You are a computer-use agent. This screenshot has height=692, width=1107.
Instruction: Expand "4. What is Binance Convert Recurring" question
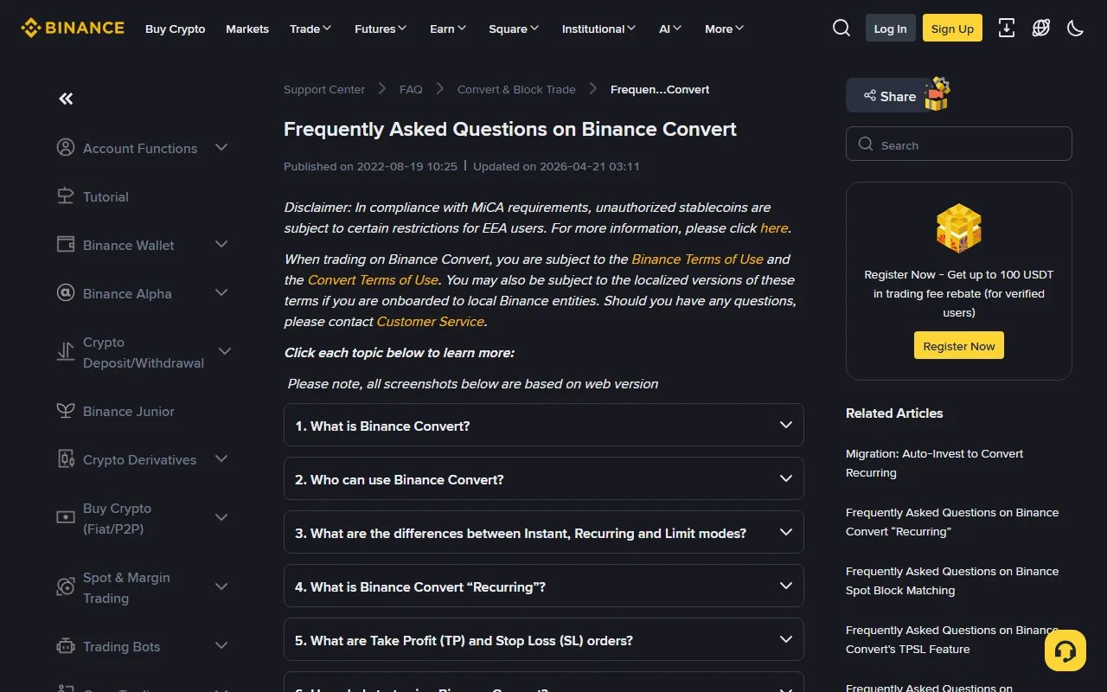544,586
